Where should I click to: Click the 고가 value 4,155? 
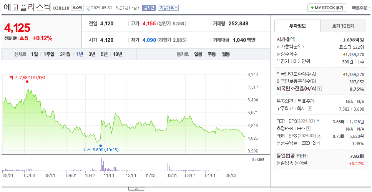[149, 24]
